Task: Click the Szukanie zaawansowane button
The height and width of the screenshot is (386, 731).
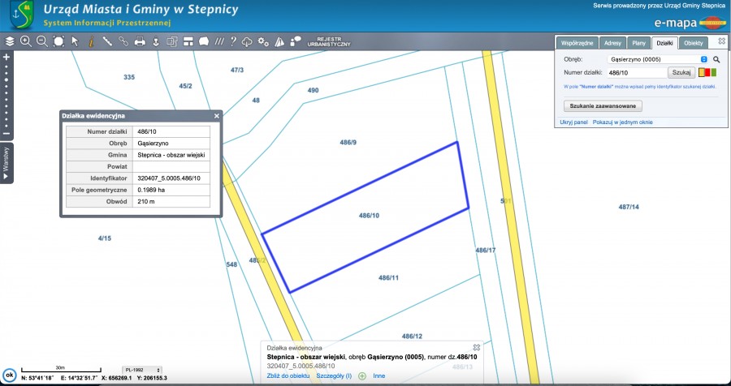Action: [603, 105]
